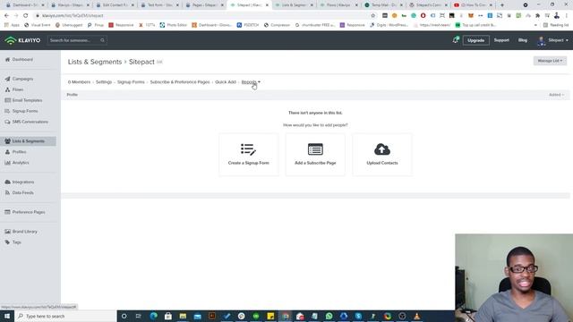Open Subscribe & Preference Pages tab

pyautogui.click(x=180, y=82)
